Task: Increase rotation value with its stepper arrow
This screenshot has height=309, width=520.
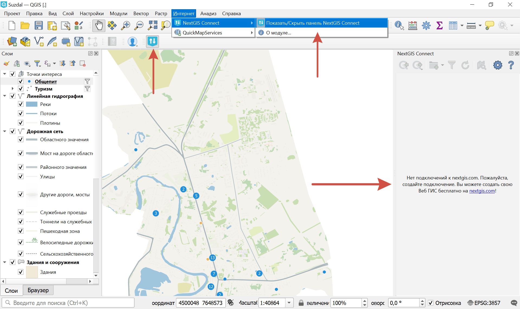Action: tap(422, 301)
